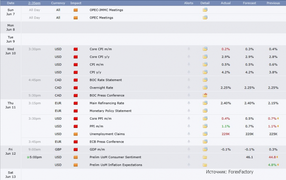Open detail folder for OPEC-JMMC Meetings

tap(205, 10)
